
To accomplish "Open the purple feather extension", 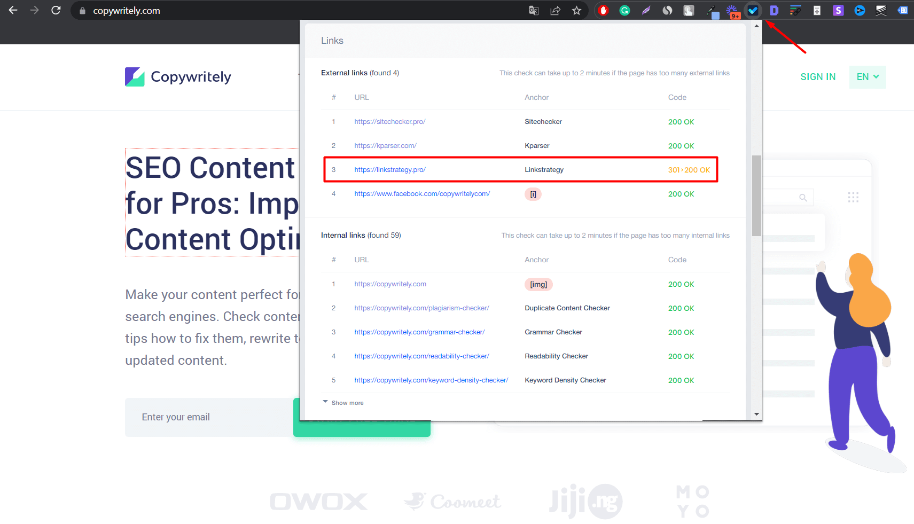I will click(646, 10).
